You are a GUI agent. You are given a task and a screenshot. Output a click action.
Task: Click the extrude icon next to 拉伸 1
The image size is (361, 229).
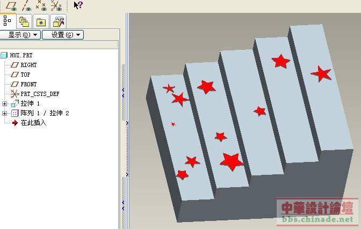tap(15, 104)
